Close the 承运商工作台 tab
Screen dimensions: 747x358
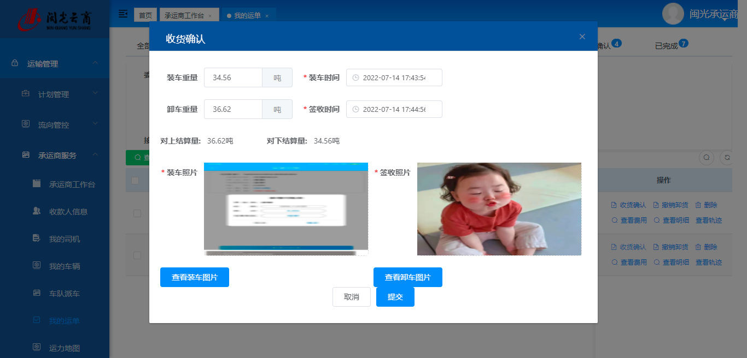(x=210, y=16)
